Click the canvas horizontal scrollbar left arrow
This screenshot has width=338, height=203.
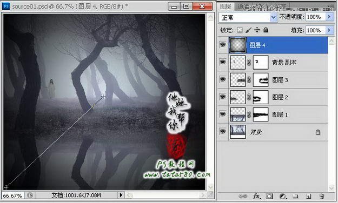coord(129,195)
